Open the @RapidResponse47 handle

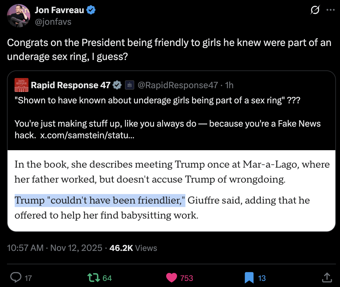pyautogui.click(x=178, y=85)
